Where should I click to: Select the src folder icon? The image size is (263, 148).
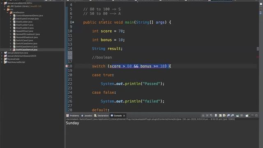pyautogui.click(x=8, y=9)
